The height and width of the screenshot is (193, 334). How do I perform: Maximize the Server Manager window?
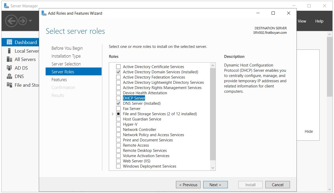pos(309,6)
